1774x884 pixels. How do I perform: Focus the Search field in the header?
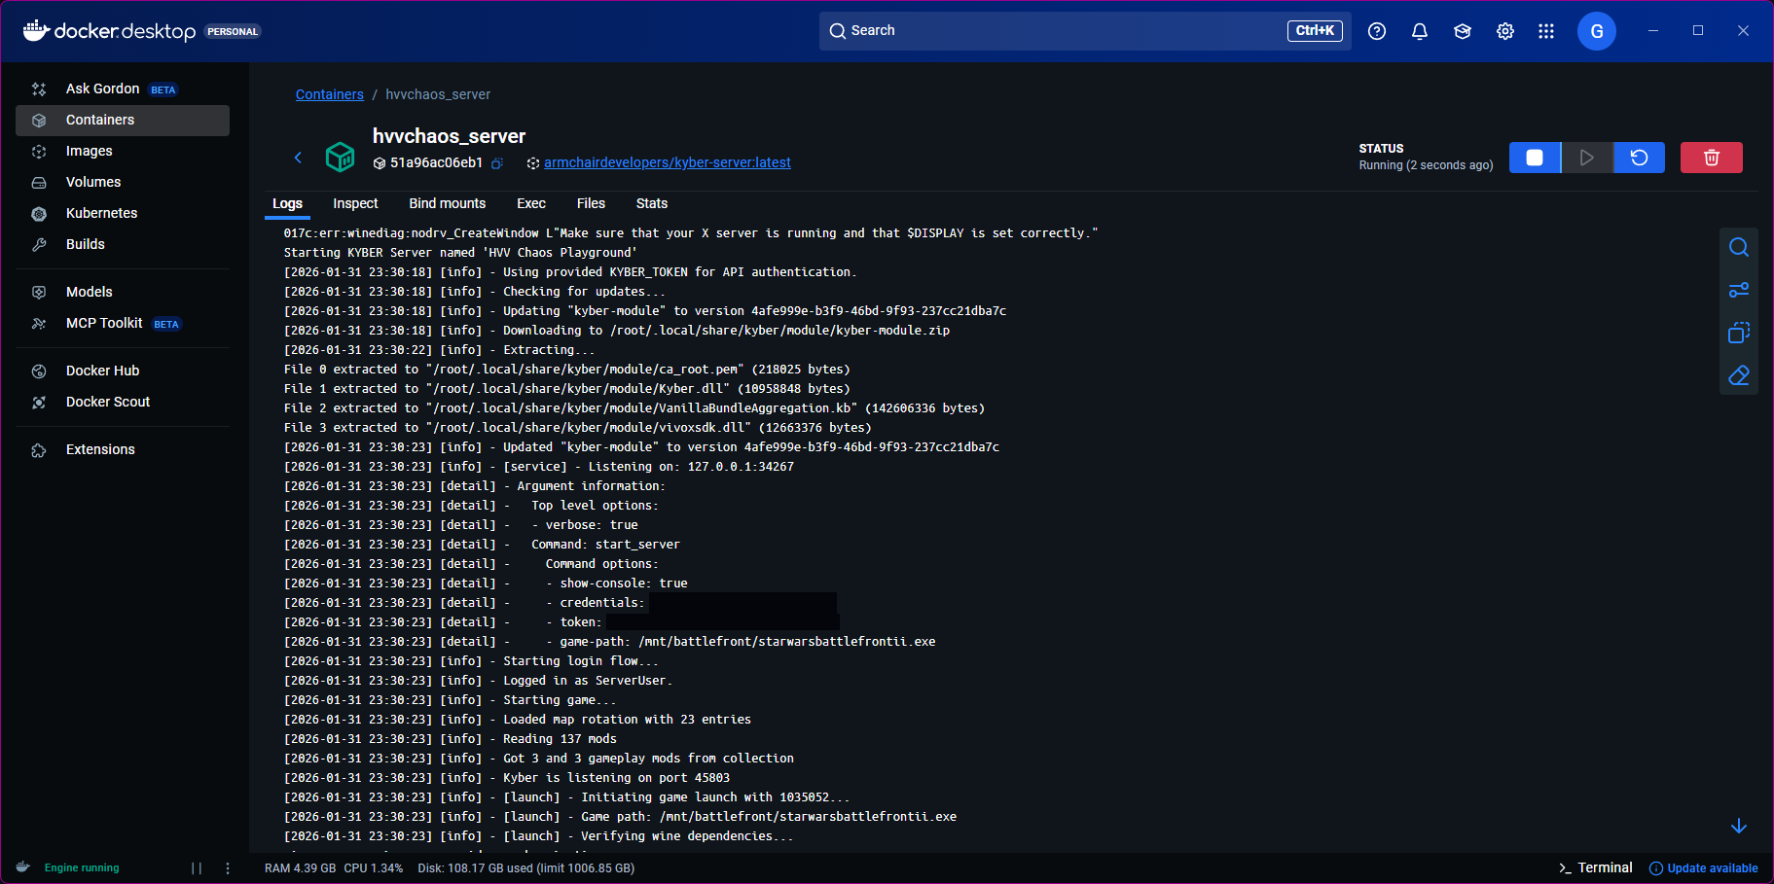(x=1085, y=31)
